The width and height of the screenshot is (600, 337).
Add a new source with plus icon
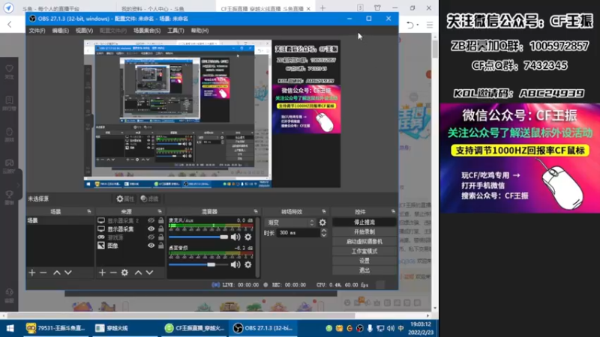[x=102, y=273]
